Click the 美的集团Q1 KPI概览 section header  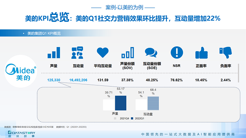pyautogui.click(x=44, y=33)
